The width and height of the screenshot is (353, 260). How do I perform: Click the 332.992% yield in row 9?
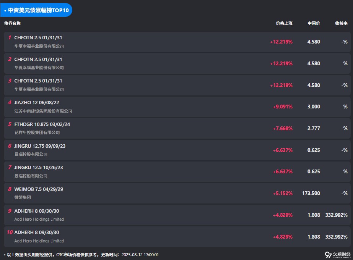point(336,215)
